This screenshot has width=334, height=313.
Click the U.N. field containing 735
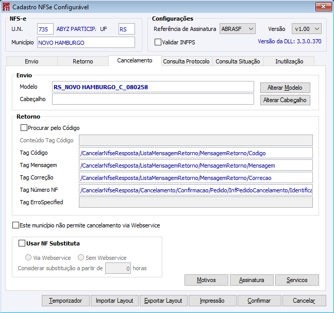click(45, 29)
